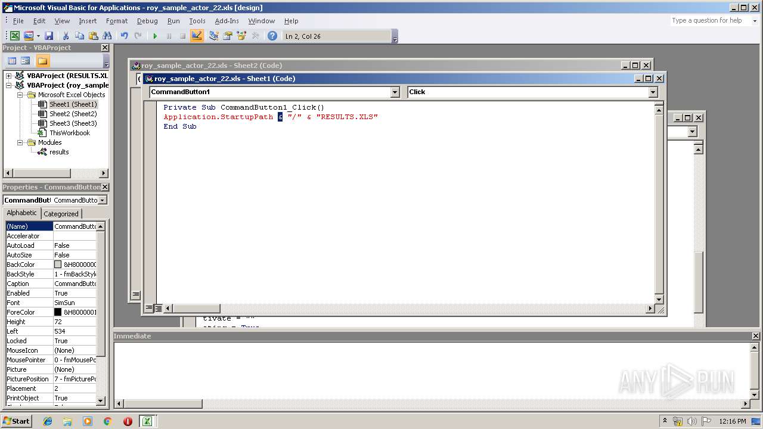This screenshot has width=763, height=429.
Task: Select ThisWorkbook in project tree
Action: coord(70,133)
